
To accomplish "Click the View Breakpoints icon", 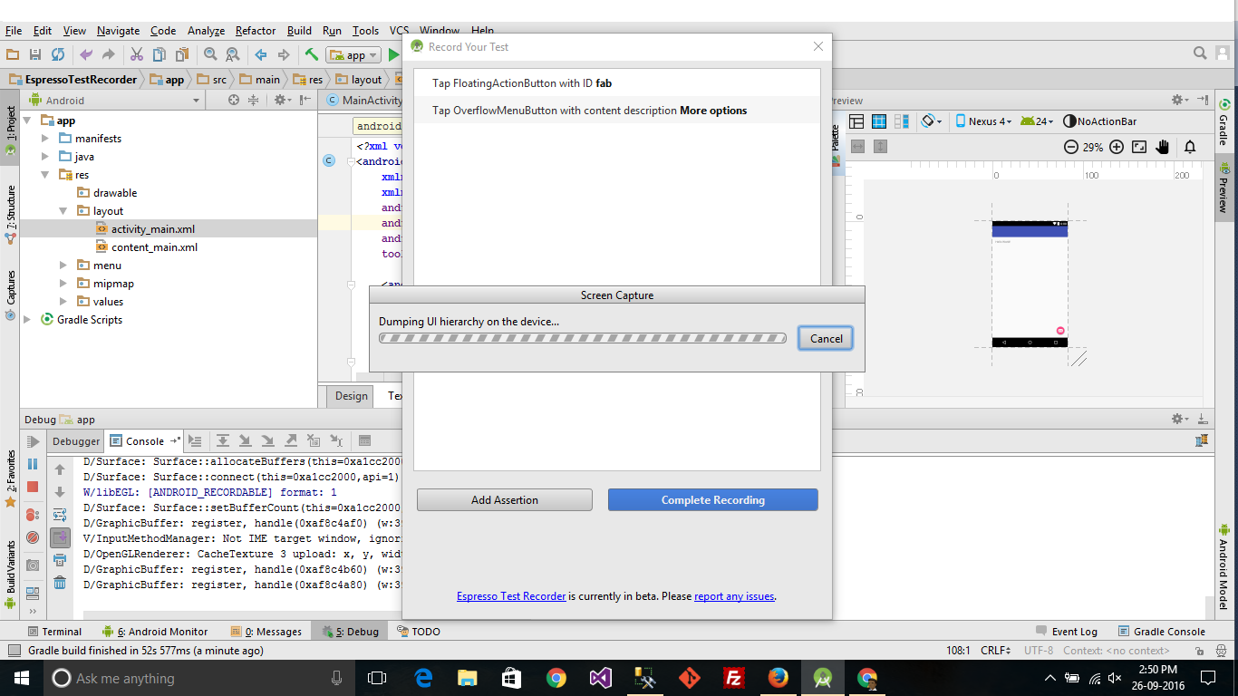I will 33,515.
